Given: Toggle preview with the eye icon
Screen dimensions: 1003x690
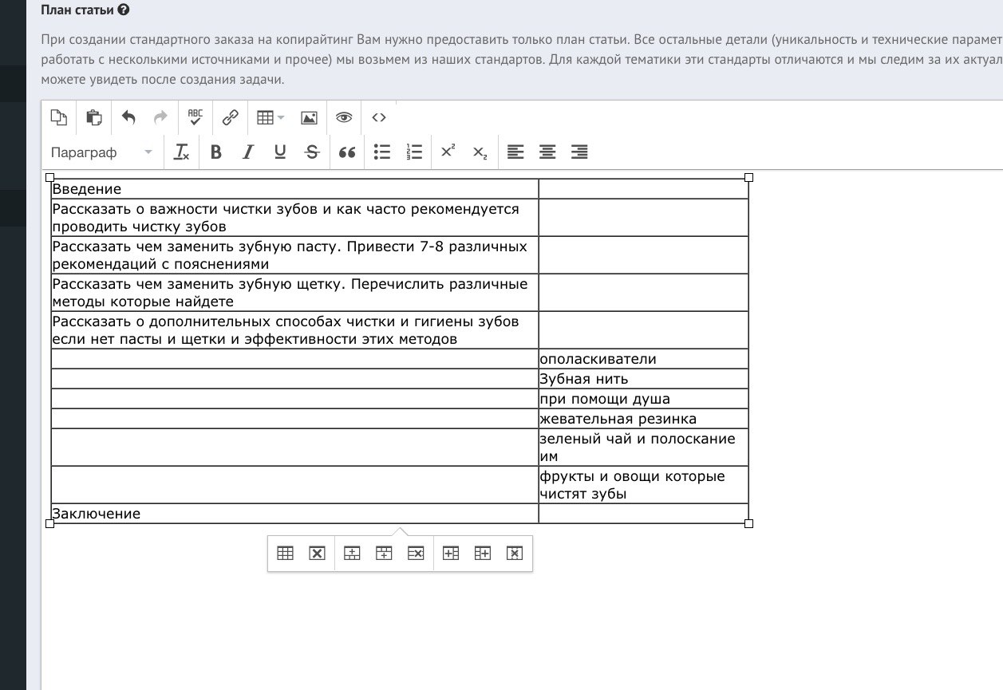Looking at the screenshot, I should (344, 117).
